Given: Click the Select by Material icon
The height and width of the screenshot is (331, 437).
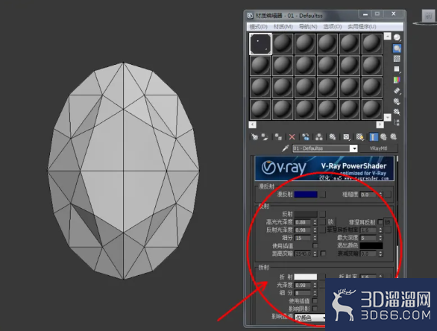Looking at the screenshot, I should point(397,112).
